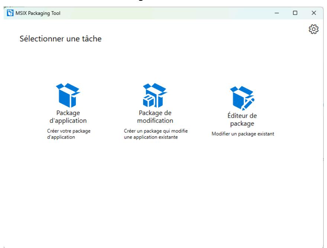Open the settings gear icon
The width and height of the screenshot is (327, 248).
click(x=314, y=29)
